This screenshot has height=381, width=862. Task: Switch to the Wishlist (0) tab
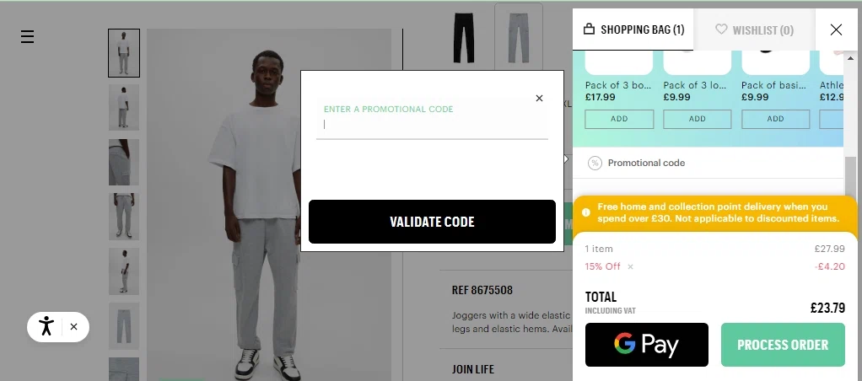(754, 30)
